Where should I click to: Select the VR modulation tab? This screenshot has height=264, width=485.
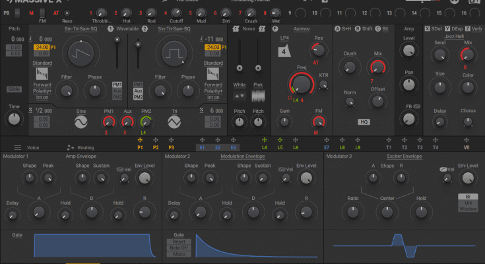pos(467,148)
